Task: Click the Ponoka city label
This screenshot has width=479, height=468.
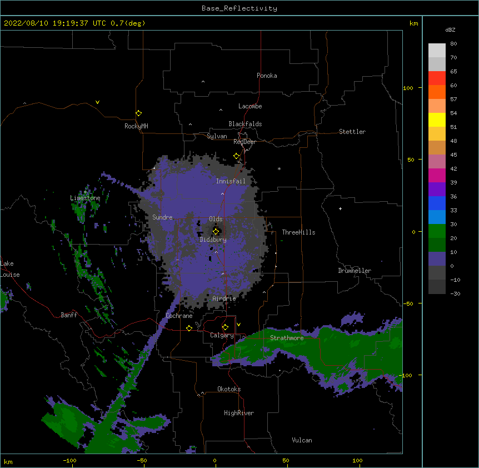Action: click(x=267, y=76)
